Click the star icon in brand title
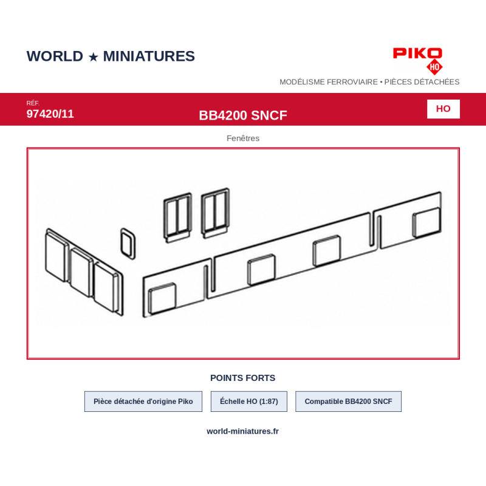Screen dimensions: 486x486 [x=93, y=57]
